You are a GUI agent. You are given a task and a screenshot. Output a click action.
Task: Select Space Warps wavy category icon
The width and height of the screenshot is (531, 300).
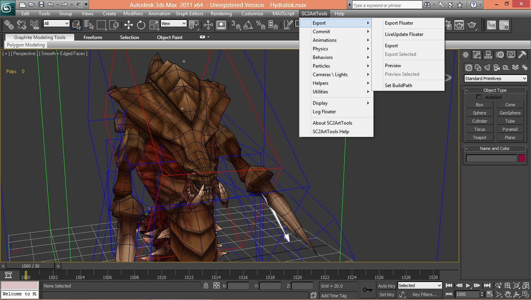tap(515, 68)
